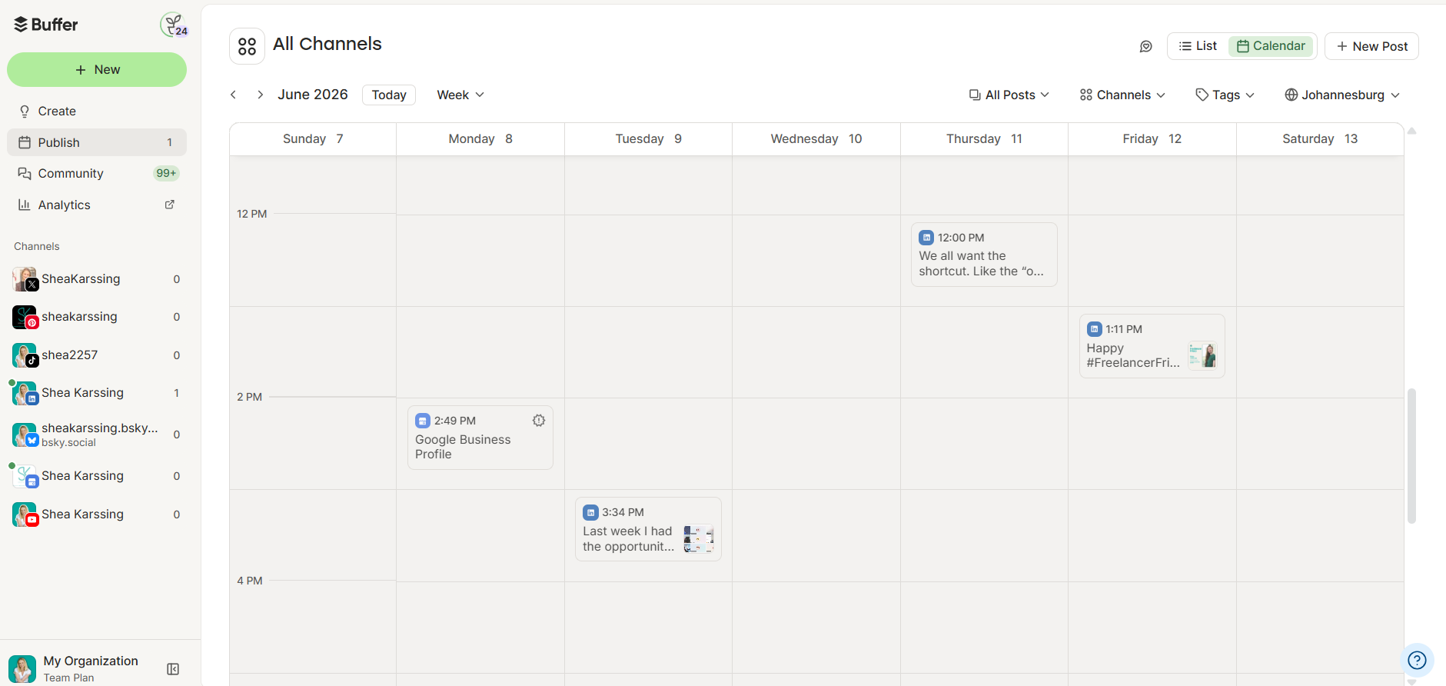The height and width of the screenshot is (686, 1446).
Task: Click LinkedIn icon on 3:34 PM post
Action: (x=590, y=512)
